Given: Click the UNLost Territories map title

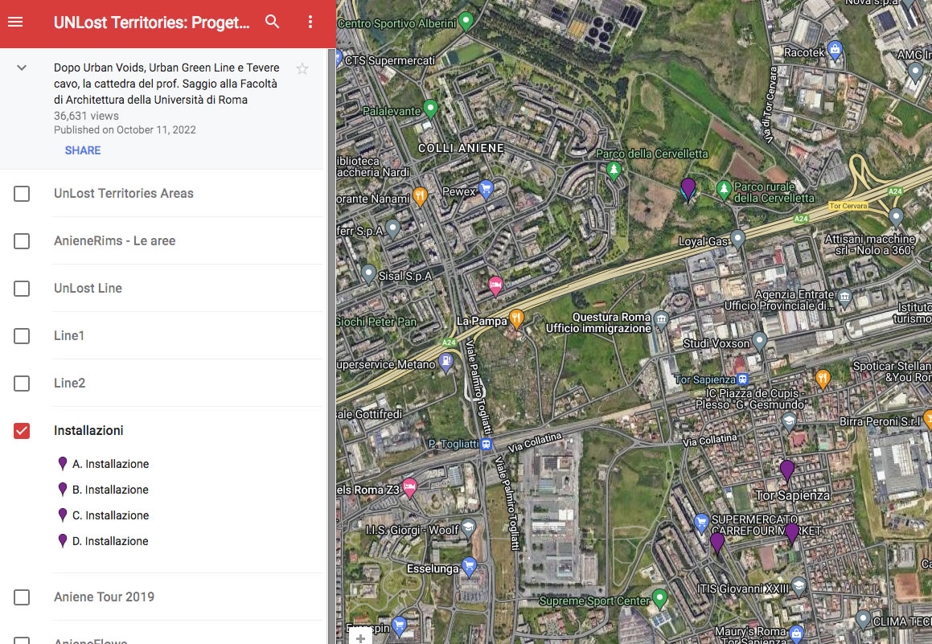Looking at the screenshot, I should click(x=151, y=23).
